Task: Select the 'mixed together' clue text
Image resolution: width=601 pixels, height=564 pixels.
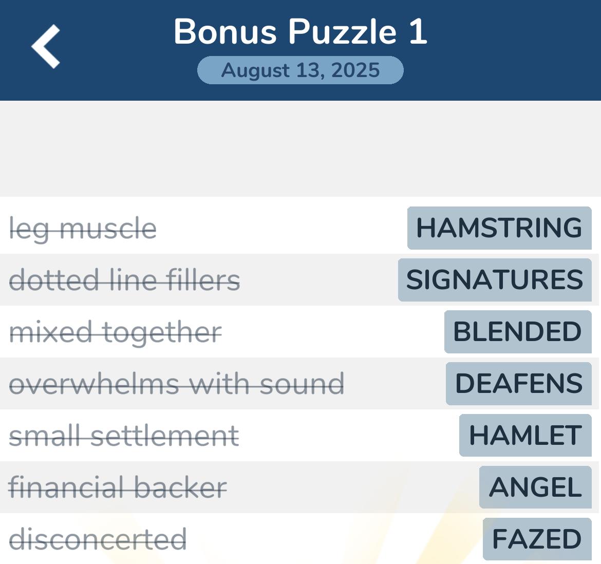Action: point(116,332)
